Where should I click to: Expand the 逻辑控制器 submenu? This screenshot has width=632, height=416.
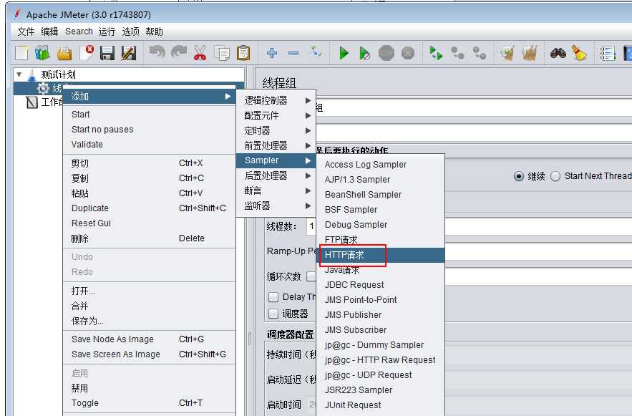tap(276, 100)
